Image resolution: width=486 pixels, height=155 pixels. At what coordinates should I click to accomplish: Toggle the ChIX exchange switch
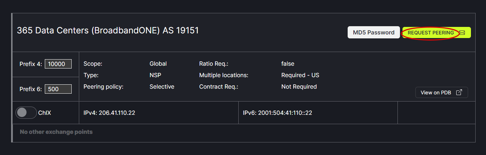click(26, 113)
